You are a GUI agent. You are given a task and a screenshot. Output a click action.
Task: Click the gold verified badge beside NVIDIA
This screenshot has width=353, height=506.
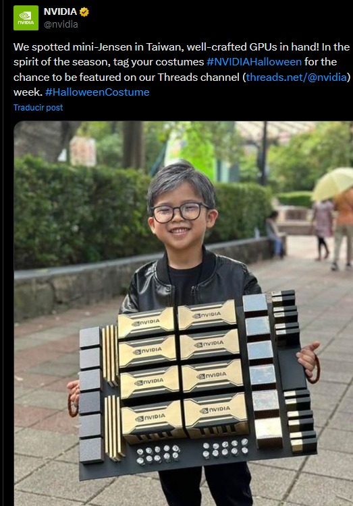[x=84, y=12]
